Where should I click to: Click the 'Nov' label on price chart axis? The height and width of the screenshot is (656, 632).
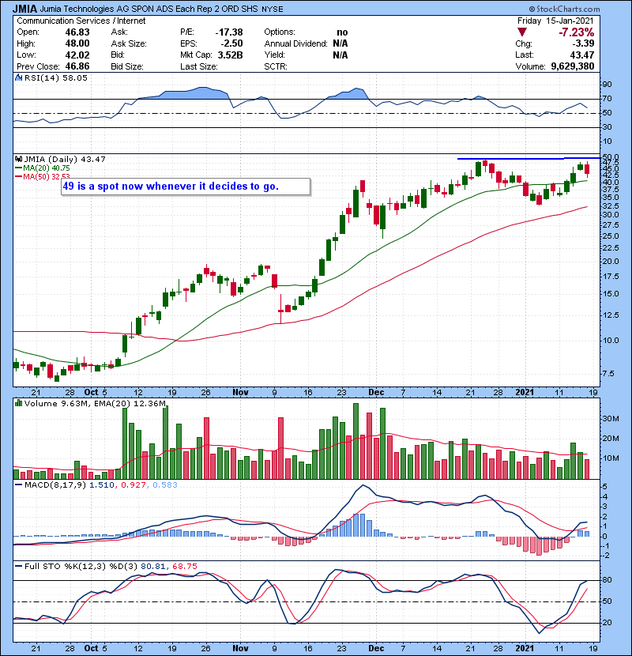coord(240,393)
